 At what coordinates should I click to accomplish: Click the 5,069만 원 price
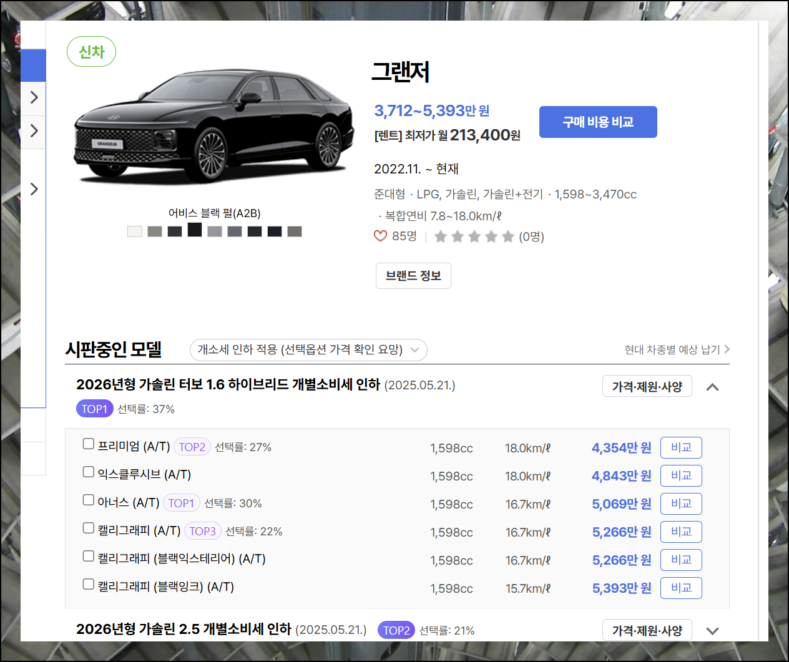click(622, 504)
